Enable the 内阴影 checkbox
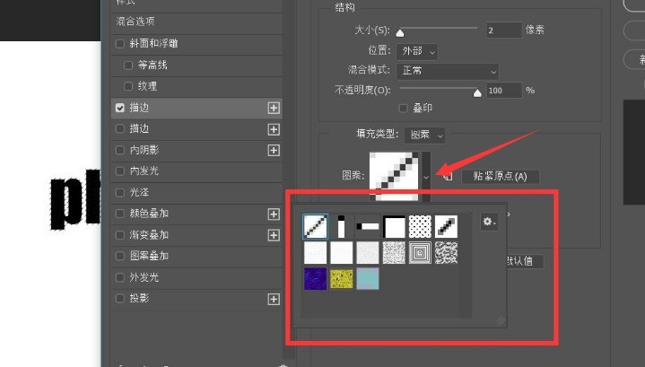 pyautogui.click(x=119, y=150)
